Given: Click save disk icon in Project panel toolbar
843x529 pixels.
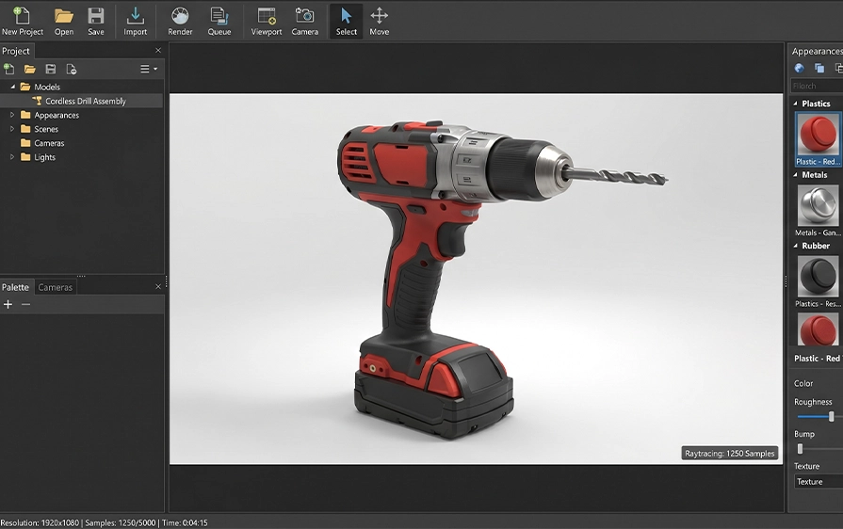Looking at the screenshot, I should point(51,69).
